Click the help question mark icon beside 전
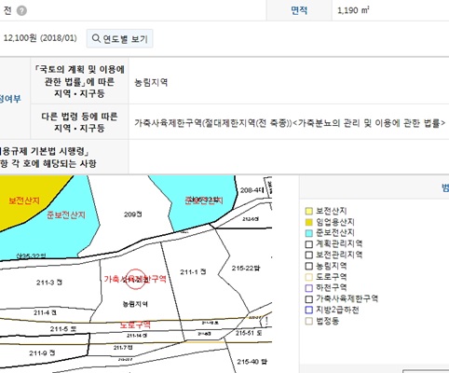449x373 pixels. (21, 10)
